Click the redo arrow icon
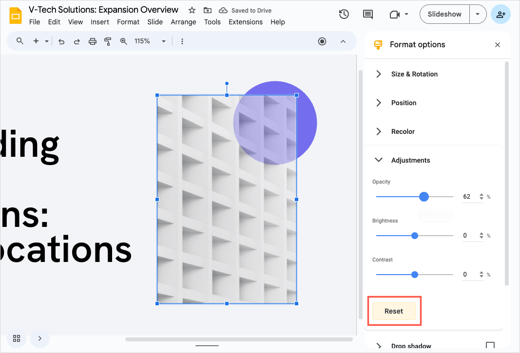This screenshot has width=520, height=353. (x=77, y=41)
